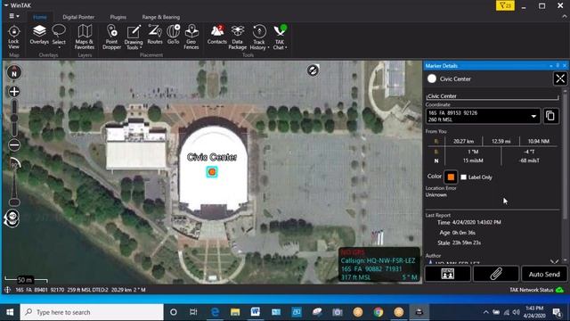This screenshot has height=321, width=570.
Task: Open File Explorer from taskbar
Action: tap(235, 312)
